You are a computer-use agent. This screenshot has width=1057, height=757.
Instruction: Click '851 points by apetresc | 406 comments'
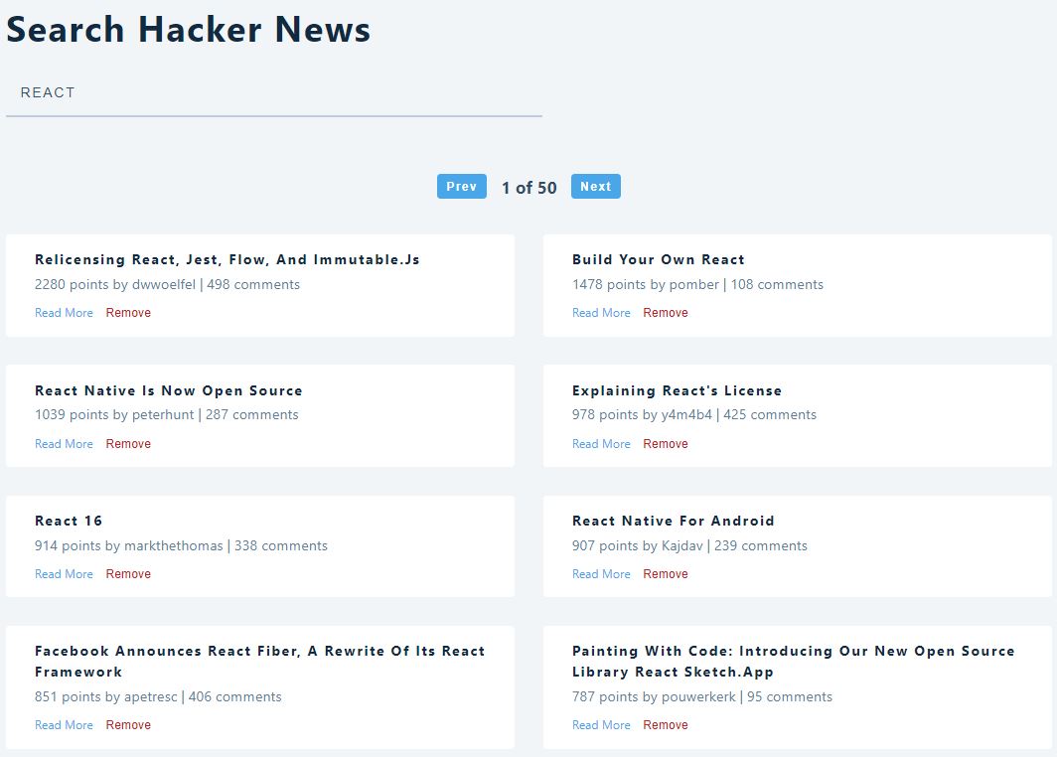coord(158,696)
